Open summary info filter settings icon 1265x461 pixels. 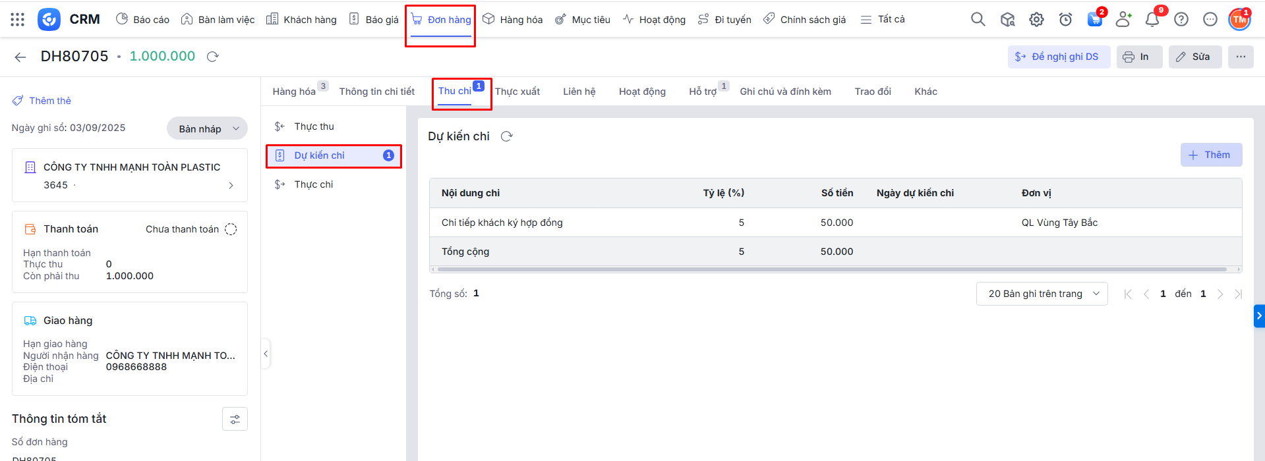tap(235, 420)
